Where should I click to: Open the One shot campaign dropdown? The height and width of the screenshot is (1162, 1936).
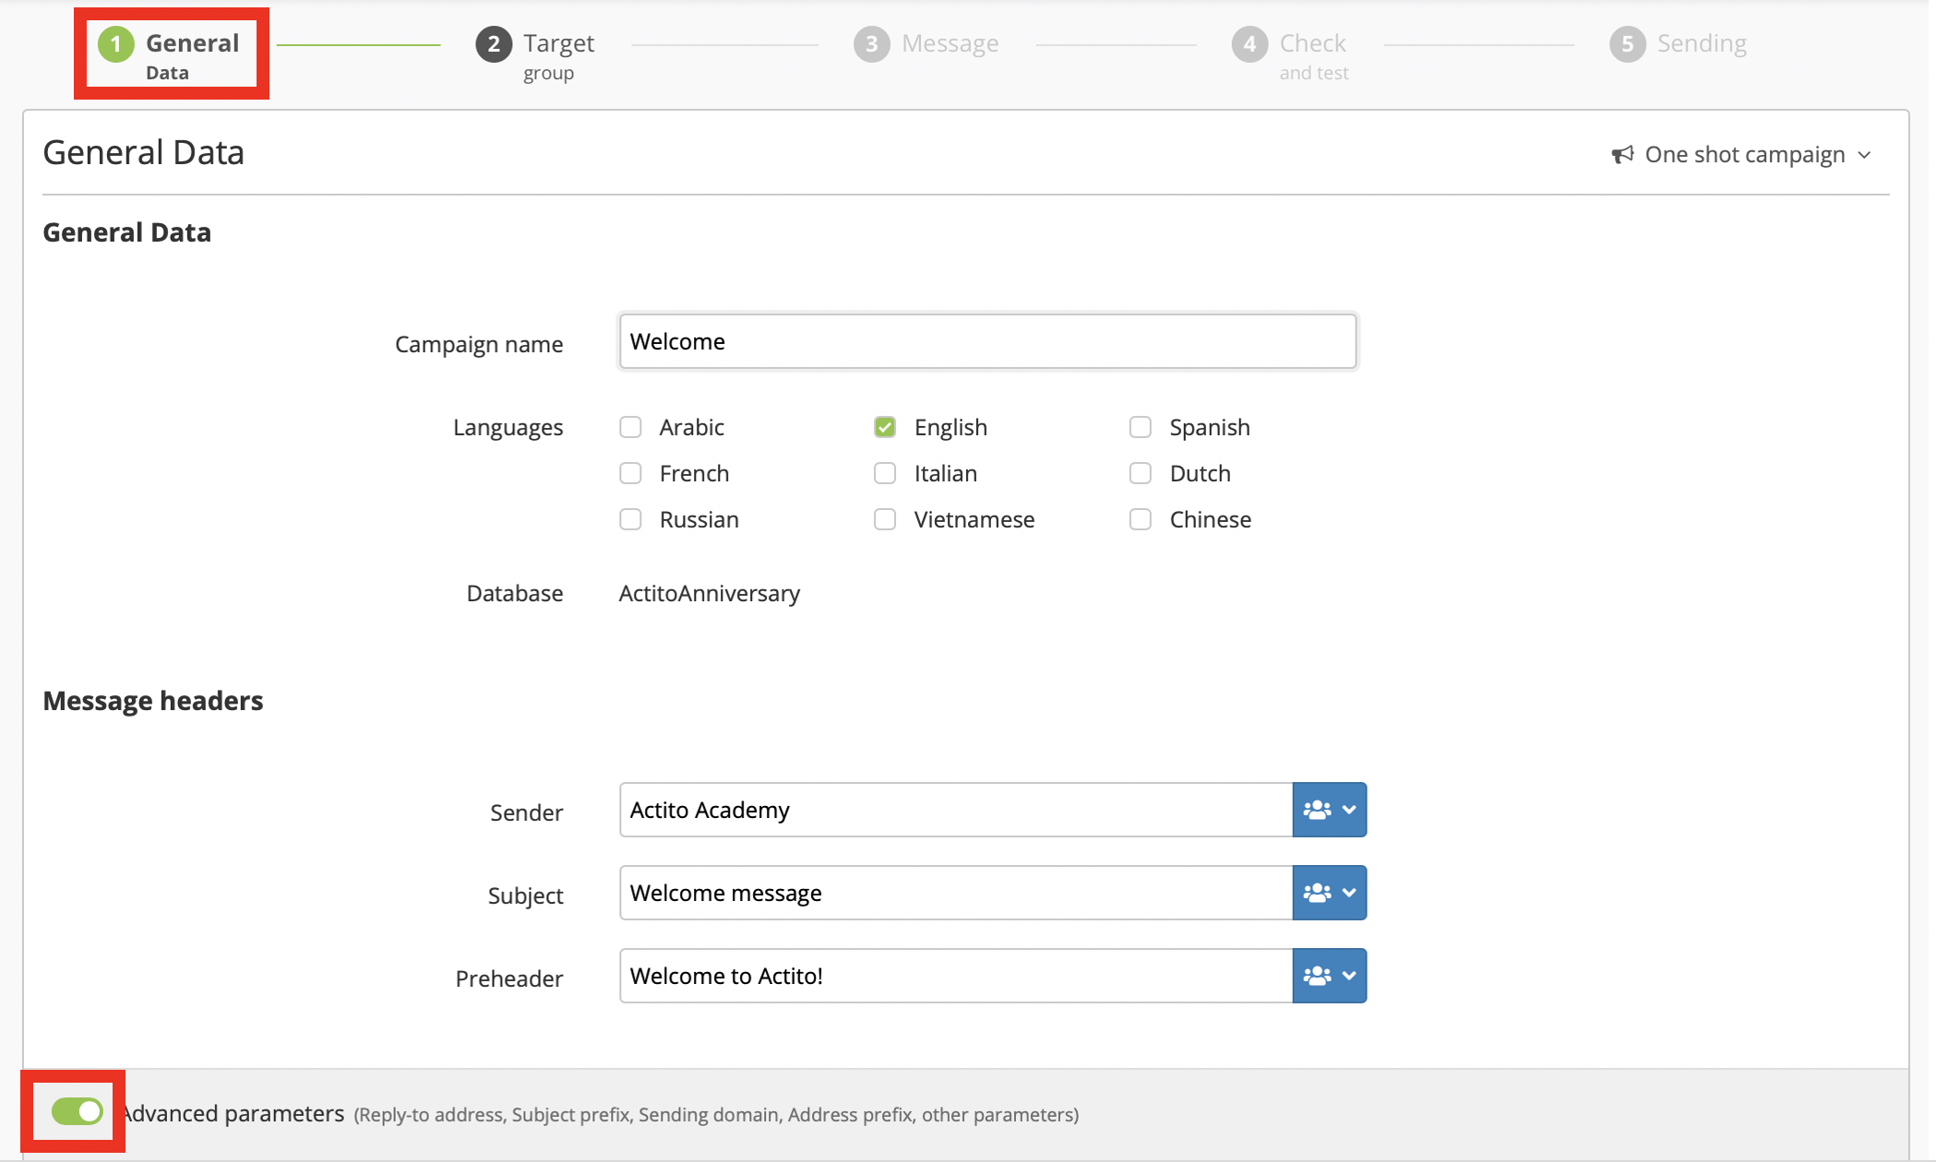(1742, 154)
